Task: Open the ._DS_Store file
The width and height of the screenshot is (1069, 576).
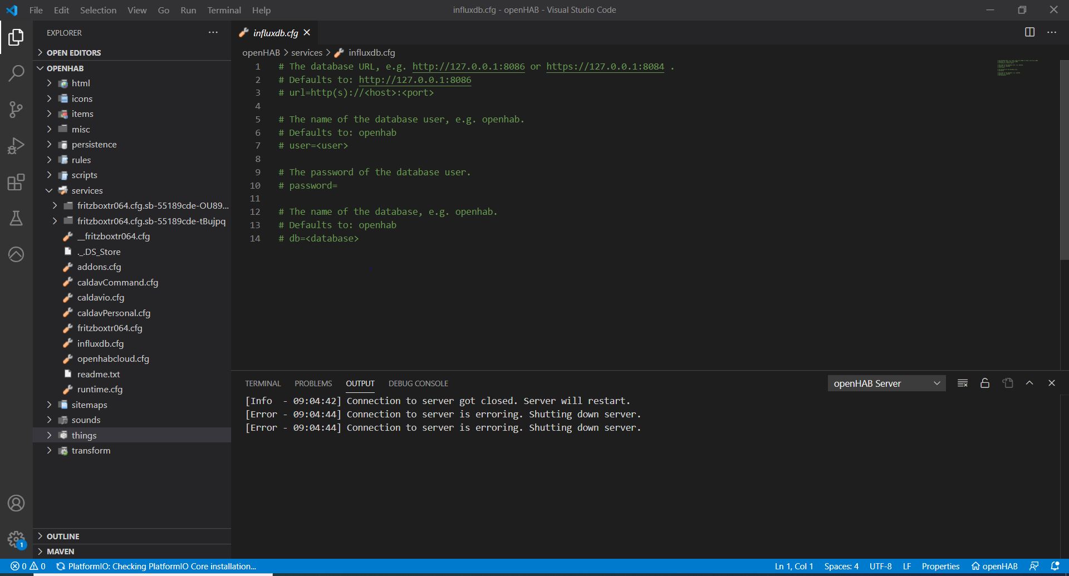Action: (99, 252)
